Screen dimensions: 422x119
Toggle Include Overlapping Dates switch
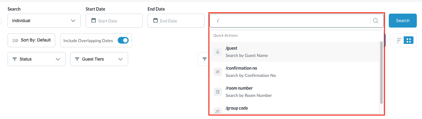pyautogui.click(x=123, y=40)
